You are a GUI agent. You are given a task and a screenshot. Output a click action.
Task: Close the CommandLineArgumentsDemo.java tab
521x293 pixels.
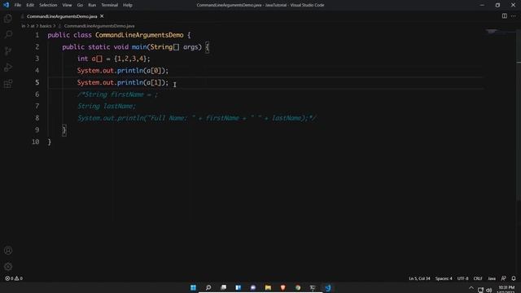(x=102, y=16)
